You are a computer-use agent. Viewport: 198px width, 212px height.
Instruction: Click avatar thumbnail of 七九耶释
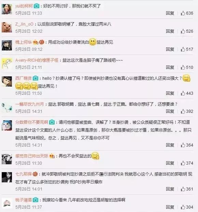point(7,177)
